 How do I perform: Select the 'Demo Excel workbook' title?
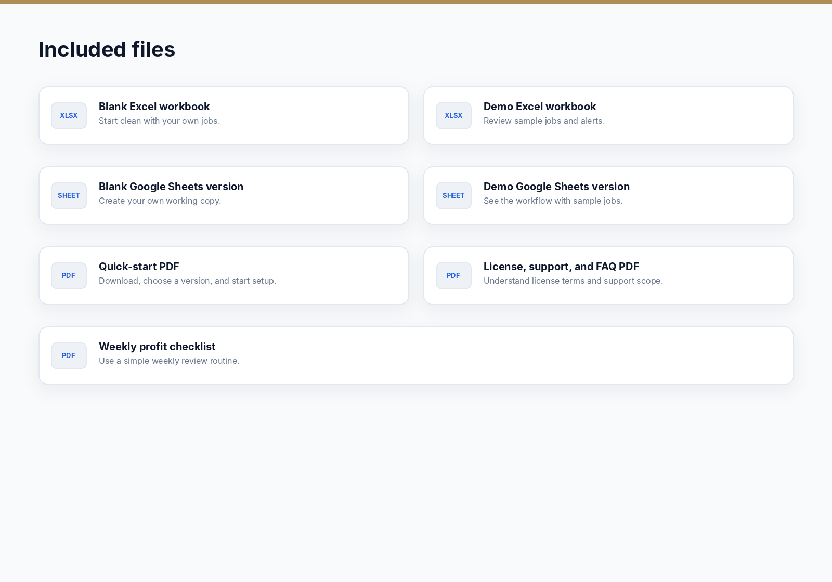pos(540,107)
